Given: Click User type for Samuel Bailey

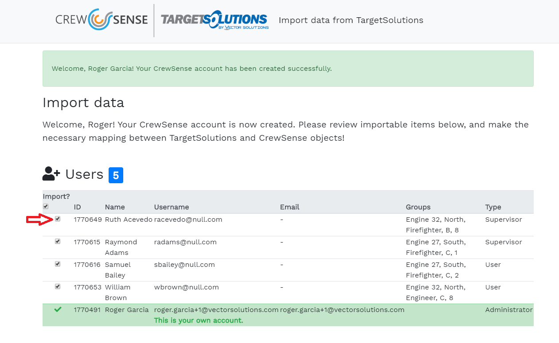Looking at the screenshot, I should click(x=493, y=265).
